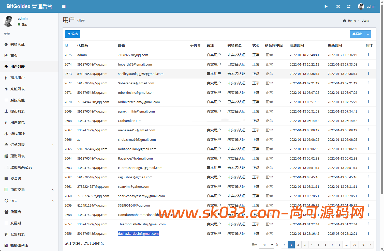This screenshot has height=251, width=384.
Task: Click the admin avatar in the top bar
Action: click(361, 6)
